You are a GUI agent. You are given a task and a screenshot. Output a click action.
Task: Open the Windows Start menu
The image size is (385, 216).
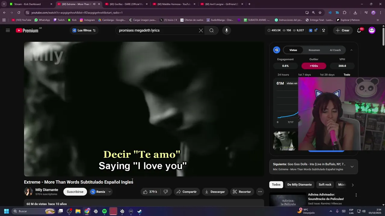6,211
